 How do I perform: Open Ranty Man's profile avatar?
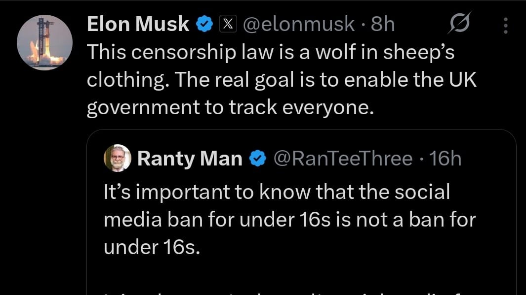pyautogui.click(x=118, y=158)
